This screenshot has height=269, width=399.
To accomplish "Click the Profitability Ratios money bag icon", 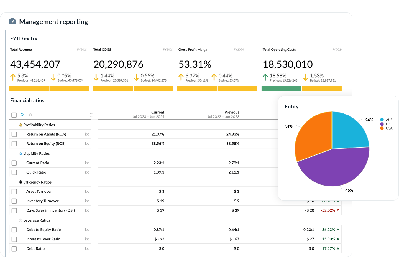I will coord(21,125).
